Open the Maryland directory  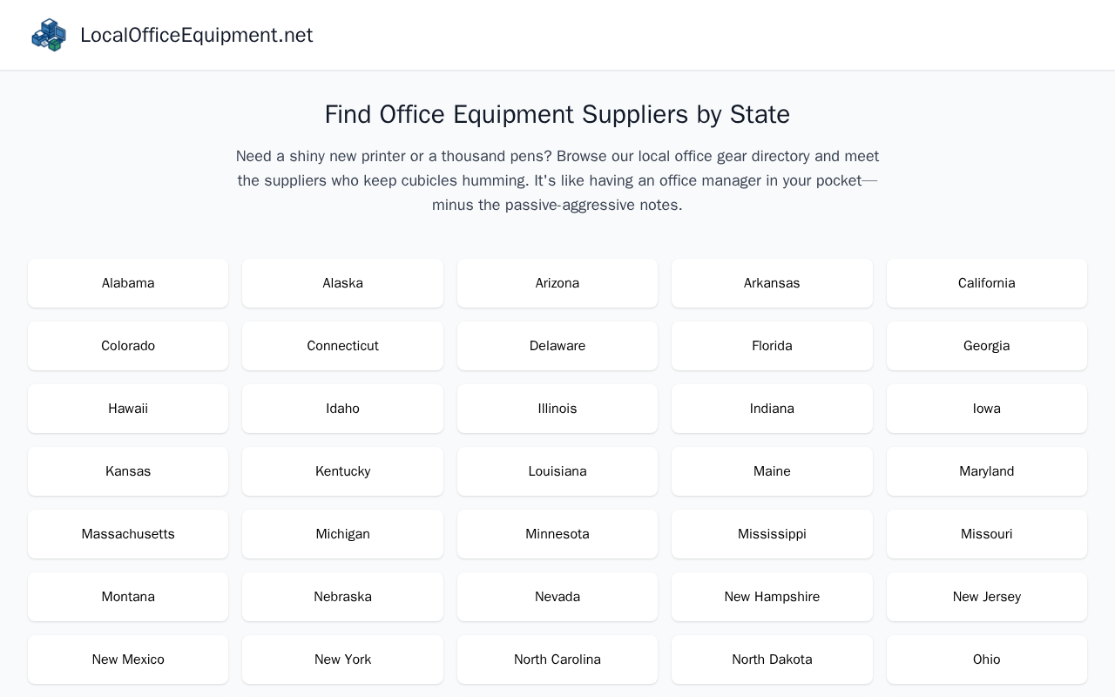[x=987, y=471]
